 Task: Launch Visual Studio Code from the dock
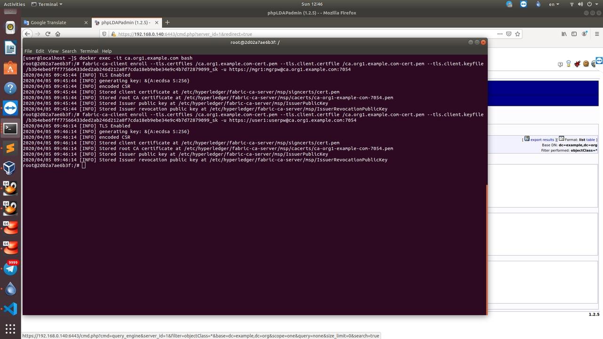coord(10,309)
